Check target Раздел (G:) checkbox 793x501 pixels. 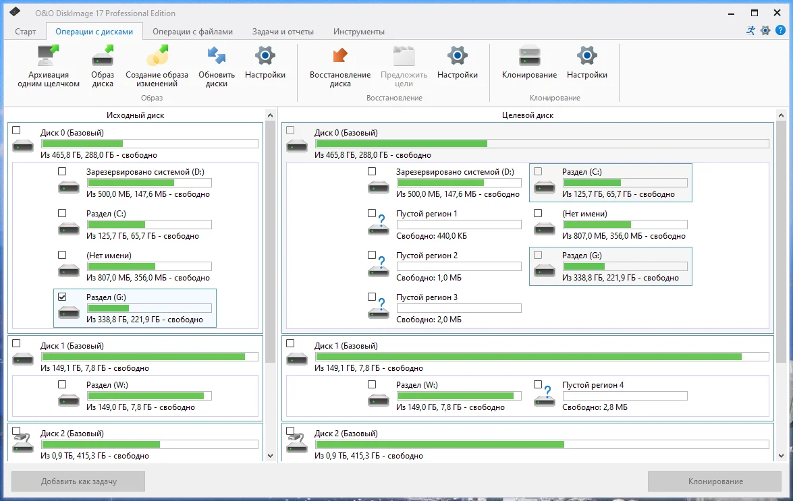pyautogui.click(x=538, y=255)
